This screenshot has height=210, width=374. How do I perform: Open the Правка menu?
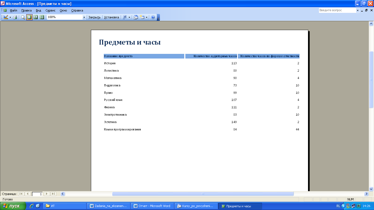(27, 10)
